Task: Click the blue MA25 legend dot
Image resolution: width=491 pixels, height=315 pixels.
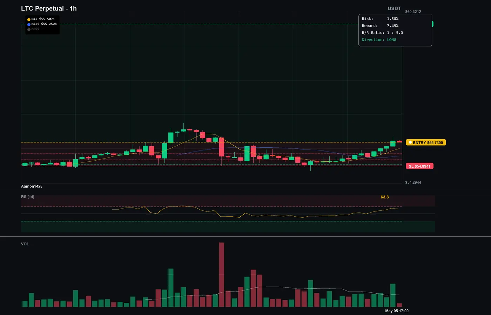Action: point(29,24)
